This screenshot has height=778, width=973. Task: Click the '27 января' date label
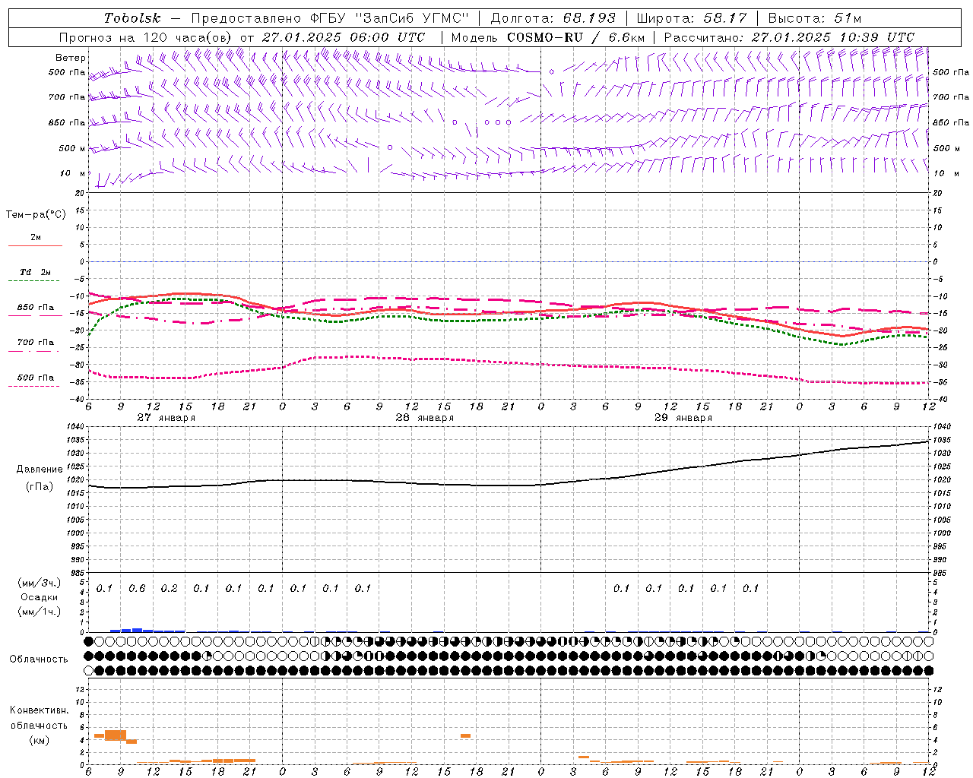(x=166, y=418)
